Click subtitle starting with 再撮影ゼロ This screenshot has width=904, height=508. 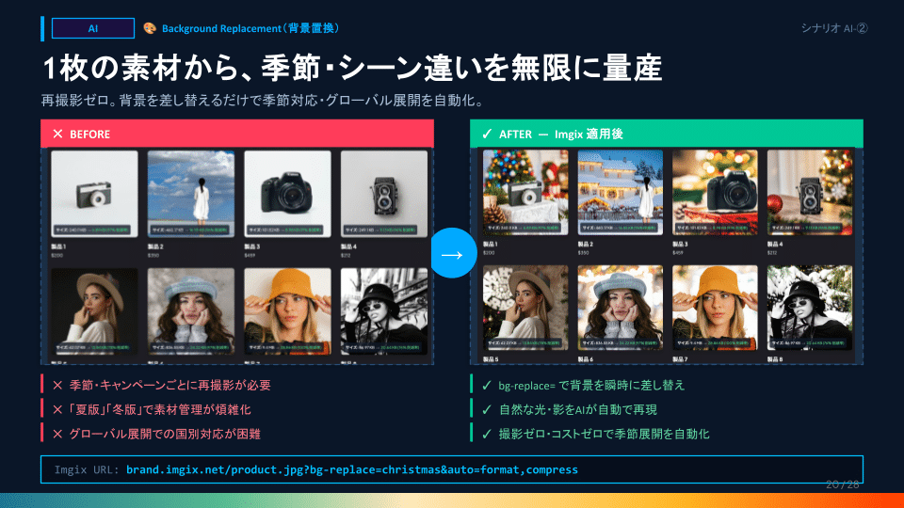point(264,101)
